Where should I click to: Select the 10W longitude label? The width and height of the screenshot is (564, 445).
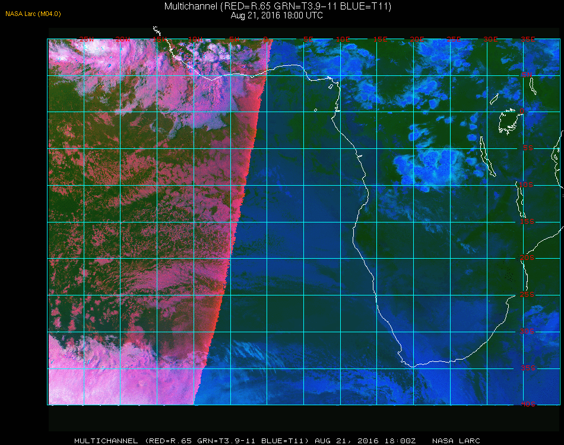click(x=196, y=39)
